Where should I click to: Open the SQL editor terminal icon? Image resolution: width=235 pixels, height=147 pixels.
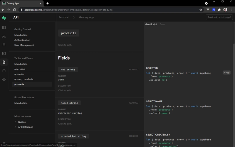click(4, 53)
